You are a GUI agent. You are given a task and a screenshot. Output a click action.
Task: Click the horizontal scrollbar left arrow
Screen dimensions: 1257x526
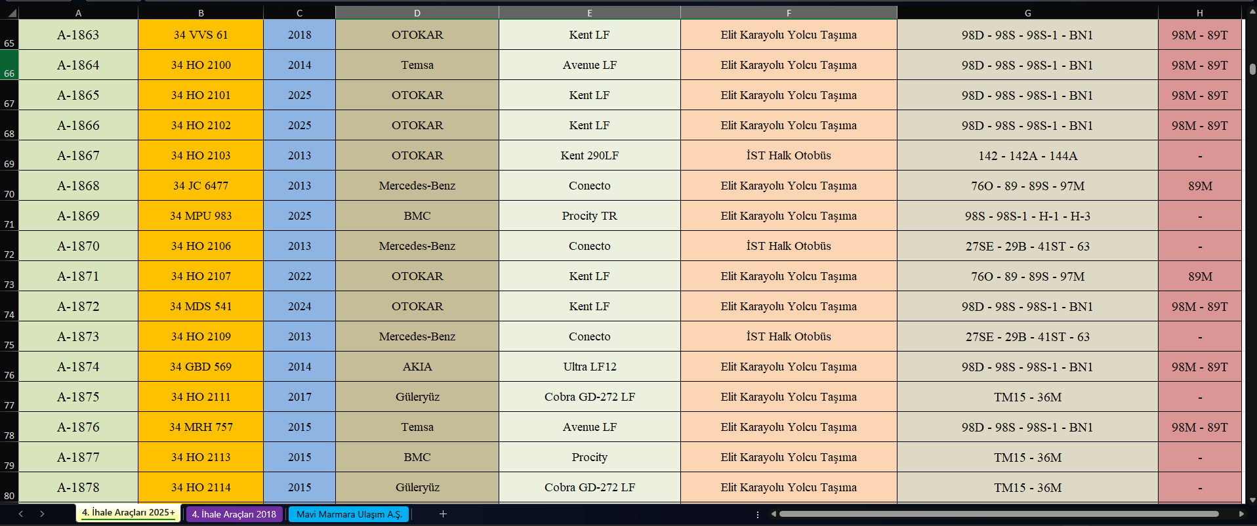773,514
